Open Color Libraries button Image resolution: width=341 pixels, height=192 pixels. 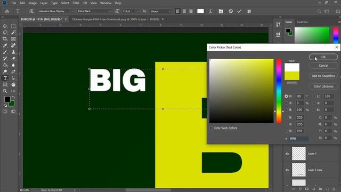click(x=323, y=86)
